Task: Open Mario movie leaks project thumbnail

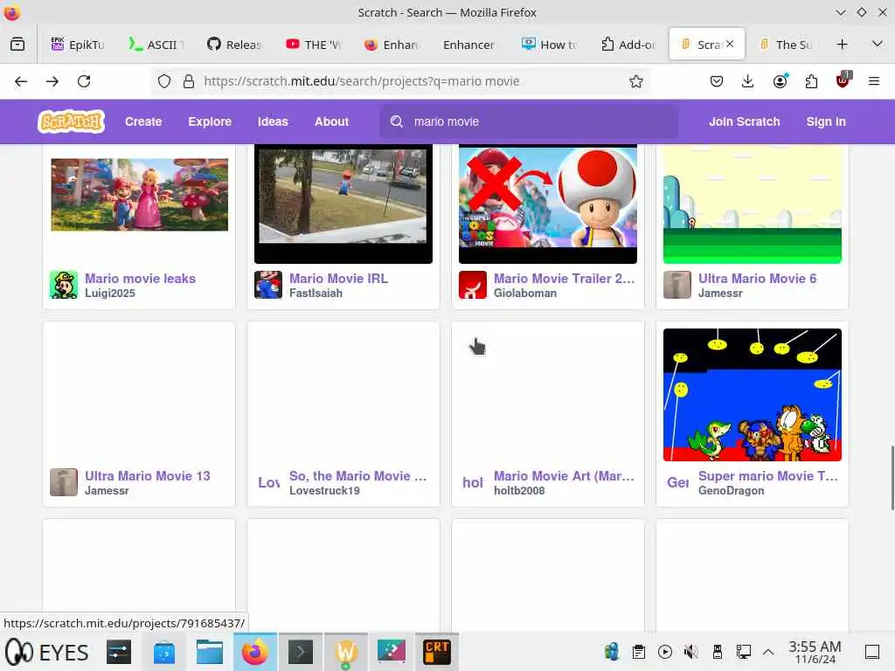Action: coord(139,195)
